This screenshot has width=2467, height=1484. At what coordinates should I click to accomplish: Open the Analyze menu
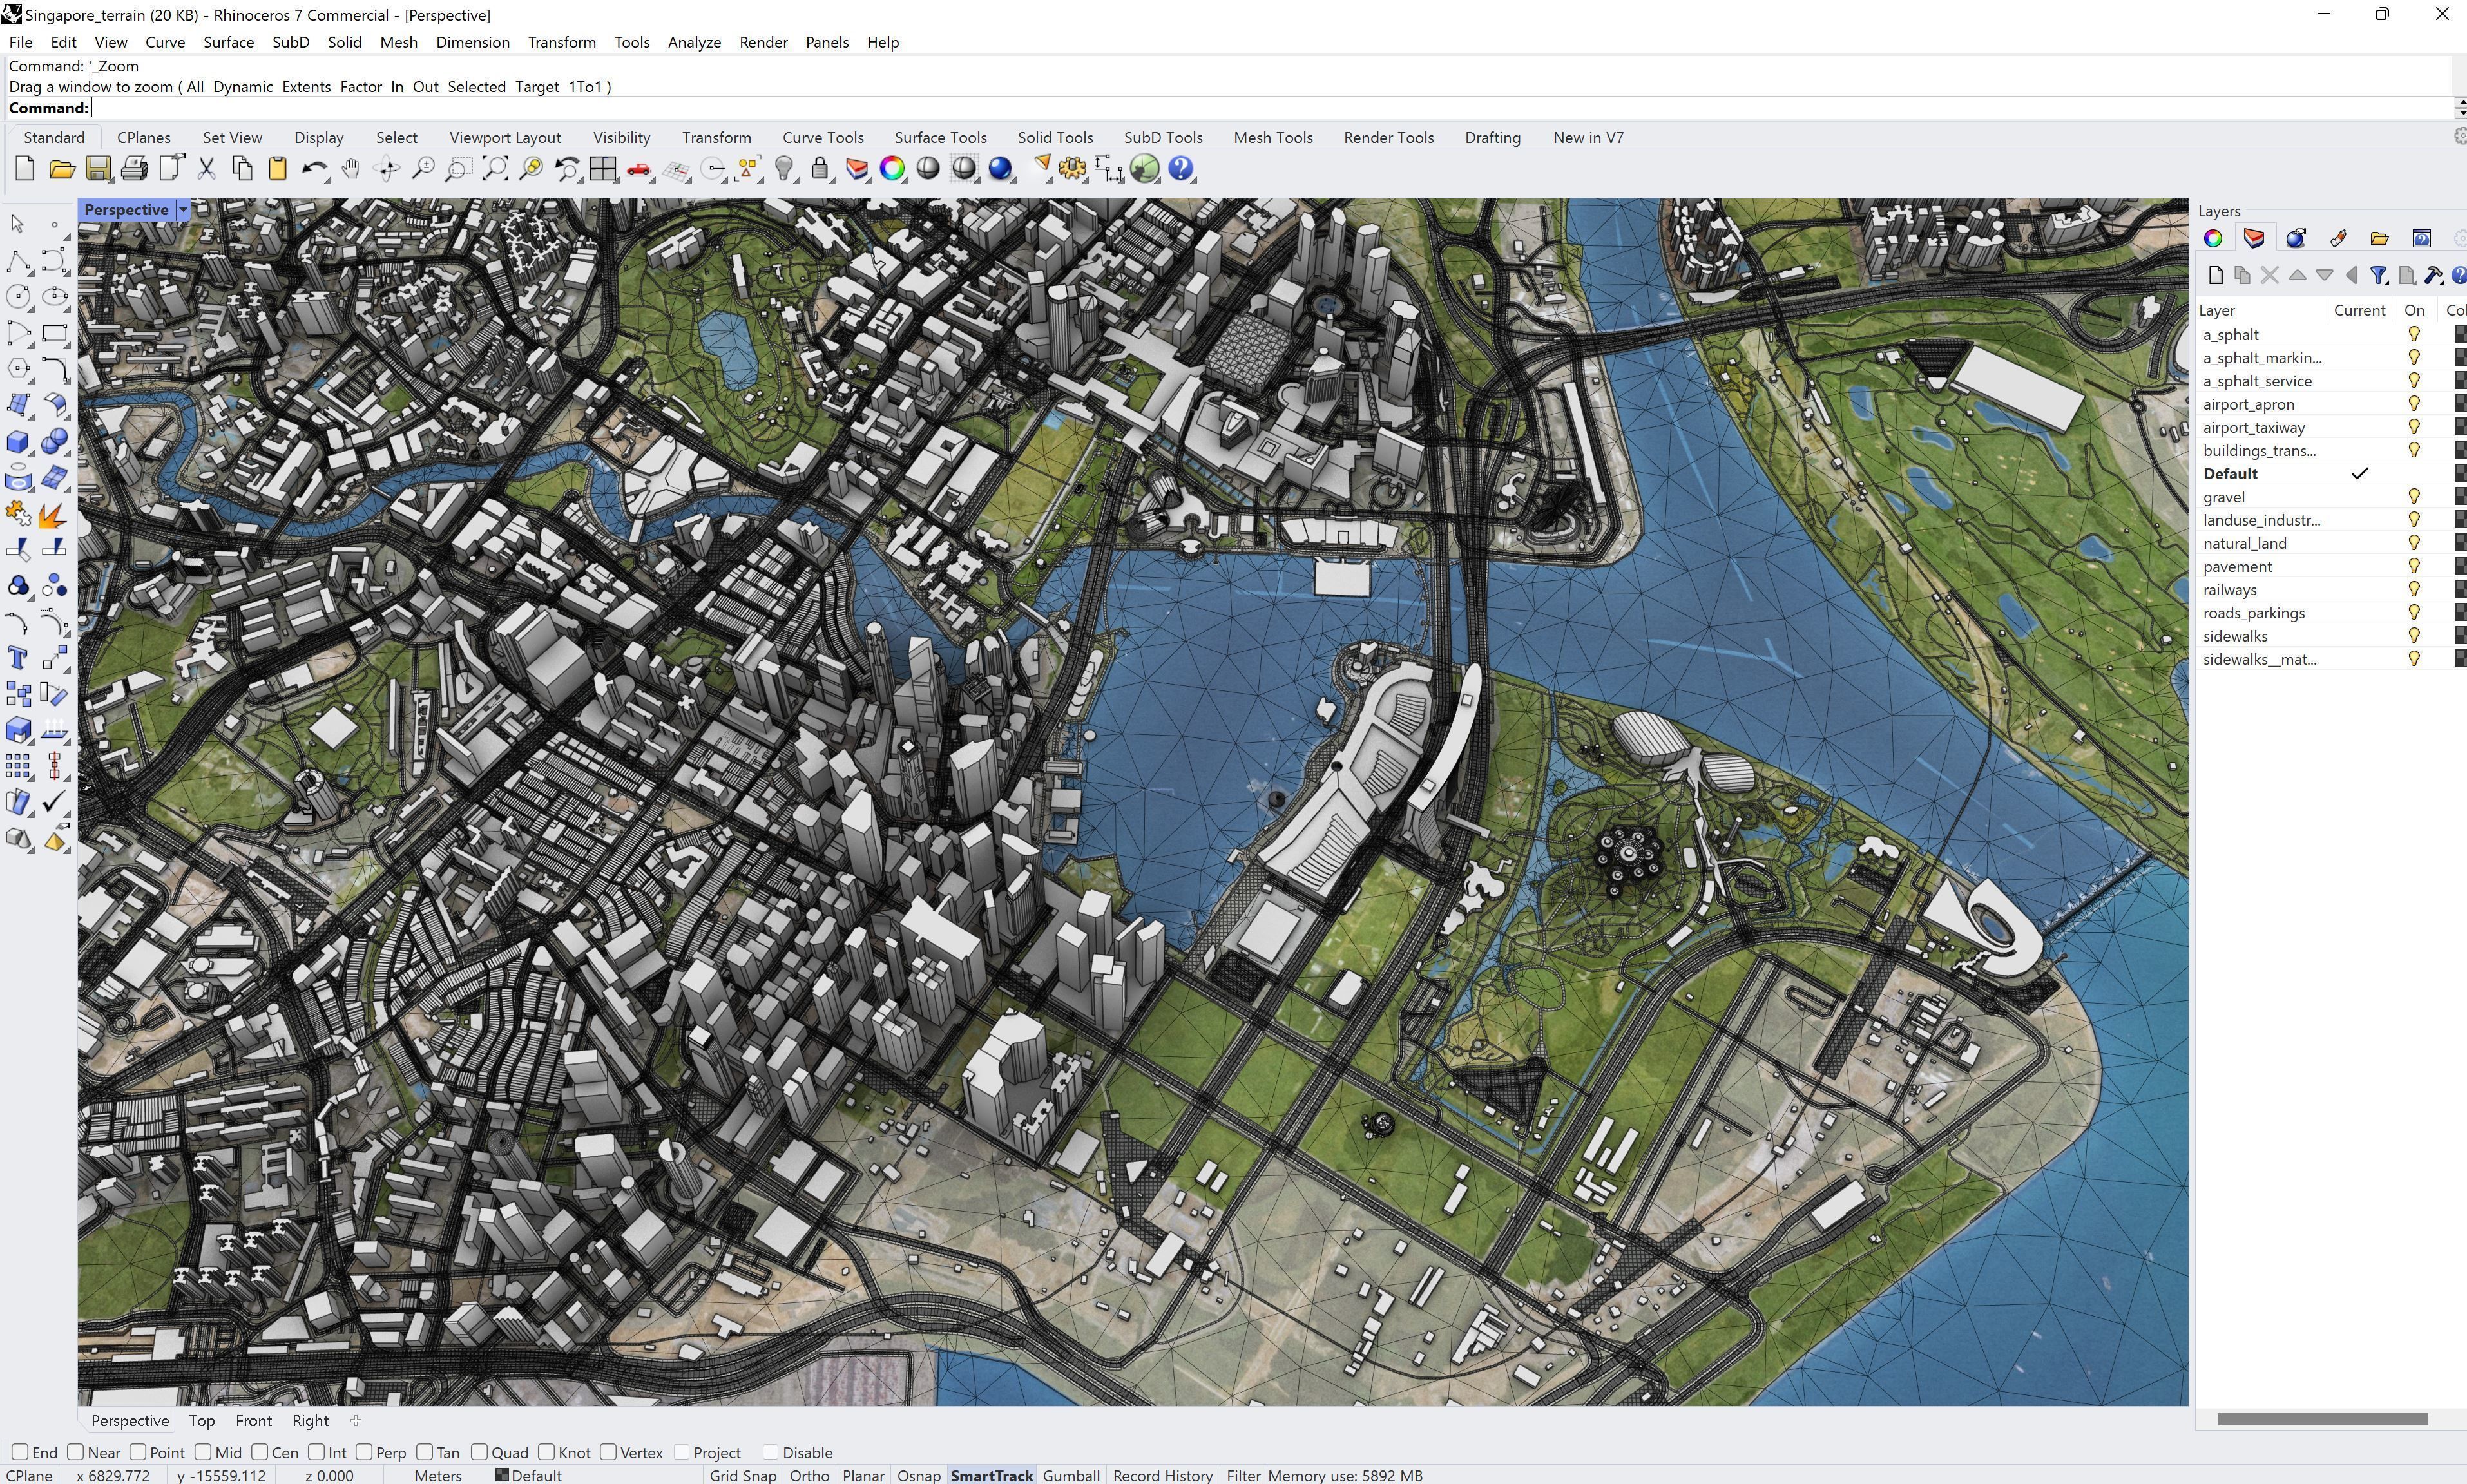click(x=694, y=42)
